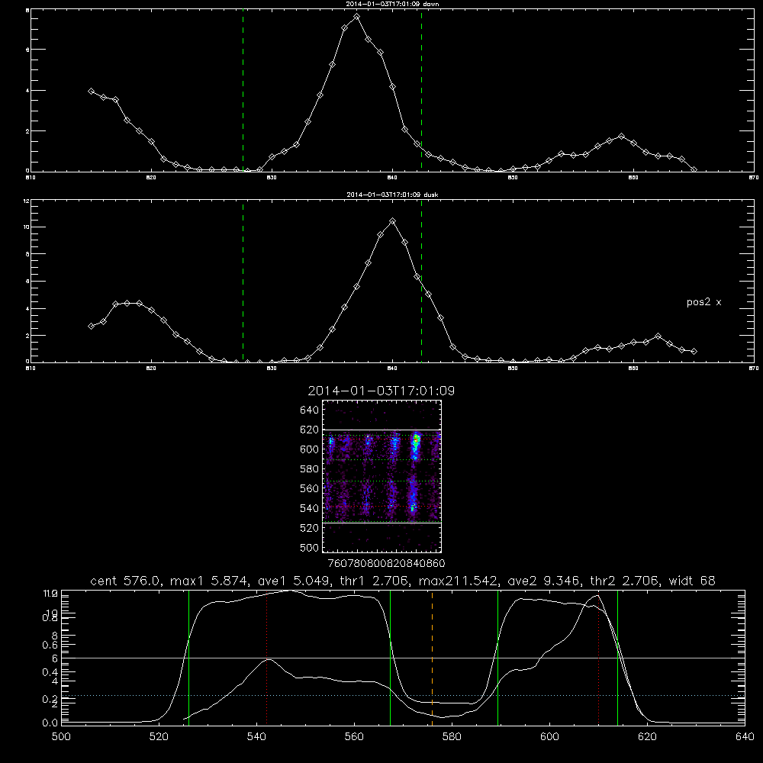Click x-axis label 820 under the dawn plot
Image resolution: width=763 pixels, height=763 pixels.
[151, 178]
